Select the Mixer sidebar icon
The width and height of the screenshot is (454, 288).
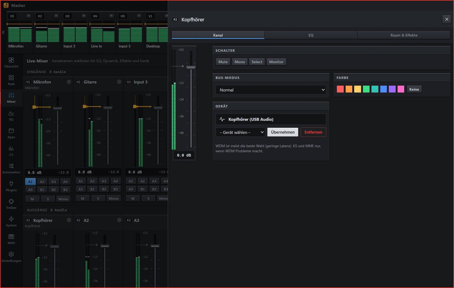11,98
